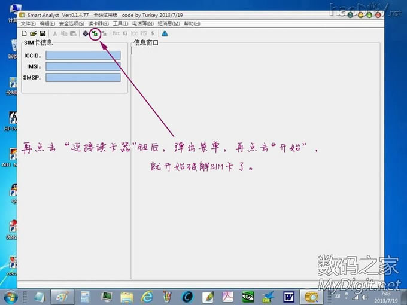
Task: Open Internet Explorer from the taskbar
Action: click(x=147, y=296)
